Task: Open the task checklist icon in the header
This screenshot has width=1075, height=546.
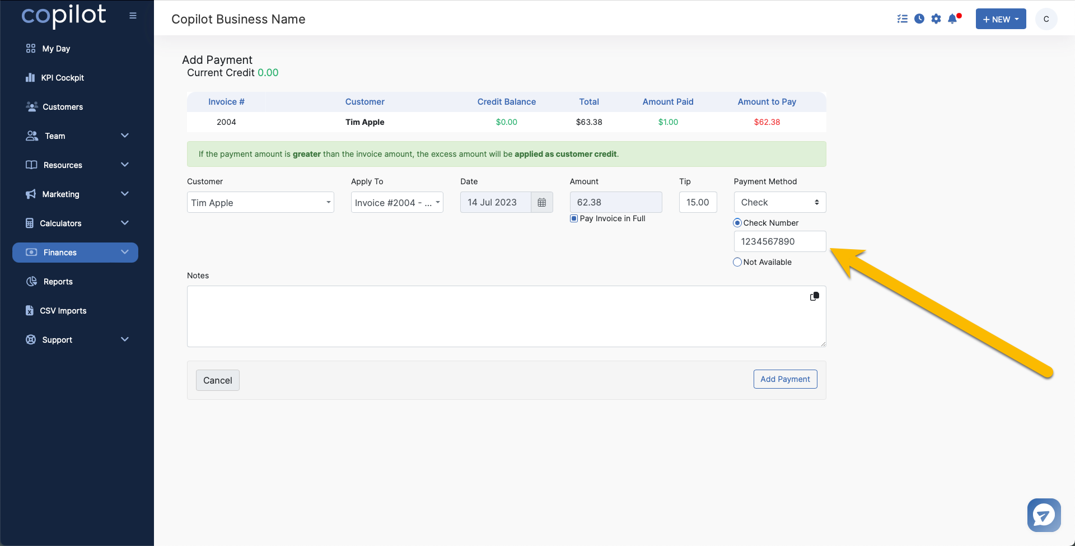Action: click(x=903, y=18)
